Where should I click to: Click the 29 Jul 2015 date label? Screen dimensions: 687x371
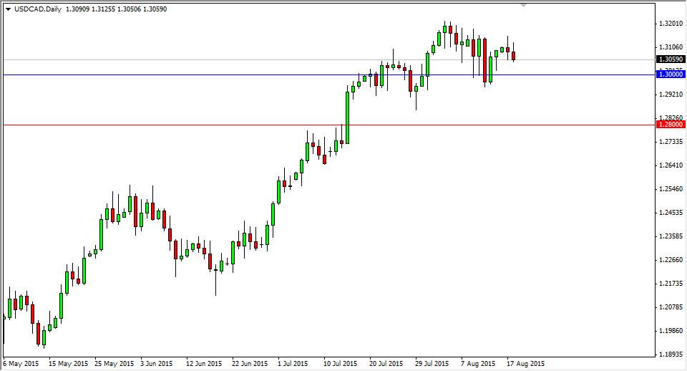432,364
